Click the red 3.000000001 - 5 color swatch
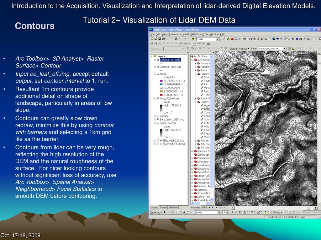This screenshot has height=240, width=321. point(161,95)
